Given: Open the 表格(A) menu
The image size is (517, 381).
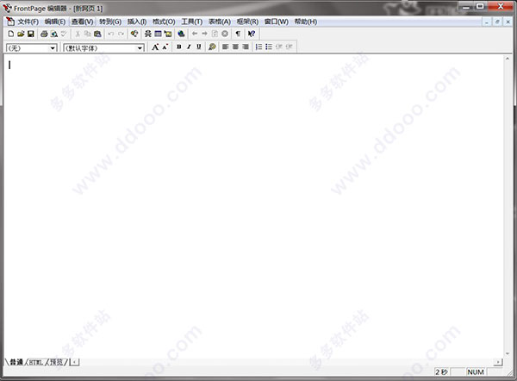Looking at the screenshot, I should (x=219, y=22).
